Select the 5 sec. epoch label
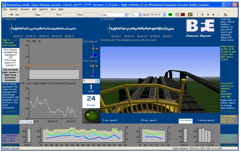The image size is (241, 153). 110,120
